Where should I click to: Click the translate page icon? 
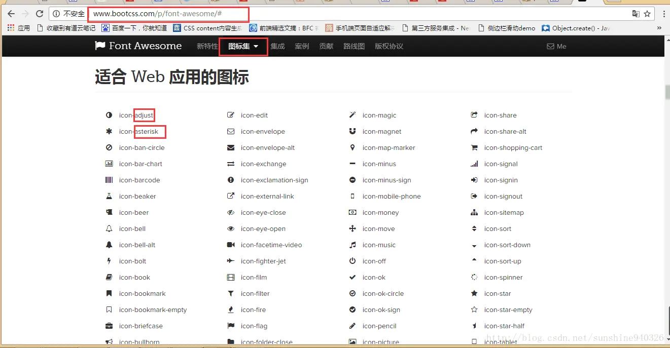pyautogui.click(x=636, y=14)
